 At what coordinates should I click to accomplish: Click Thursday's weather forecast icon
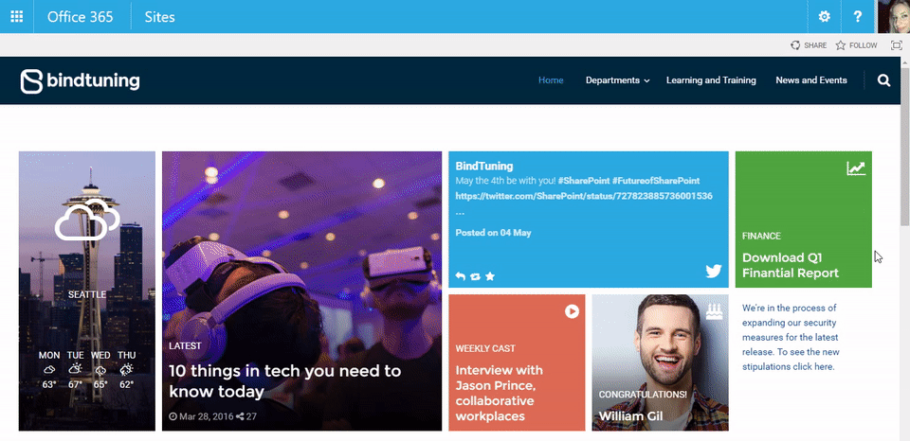(x=126, y=369)
